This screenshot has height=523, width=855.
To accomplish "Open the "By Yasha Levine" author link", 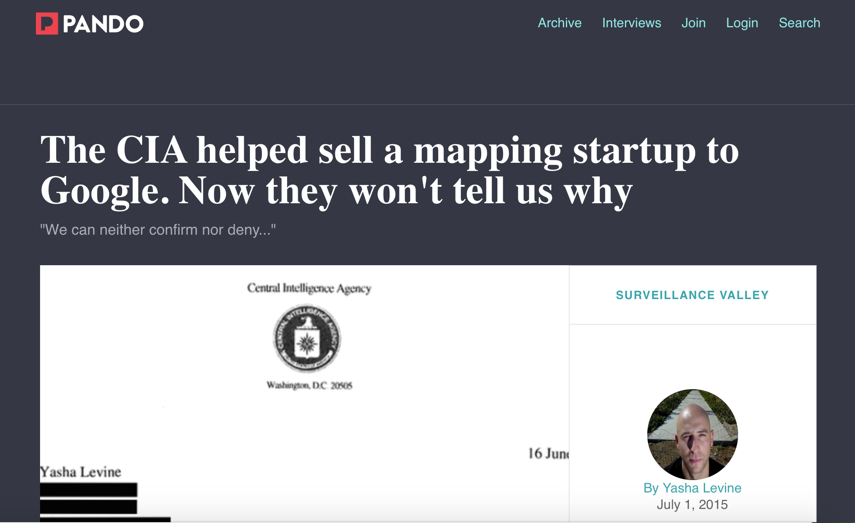I will [692, 488].
